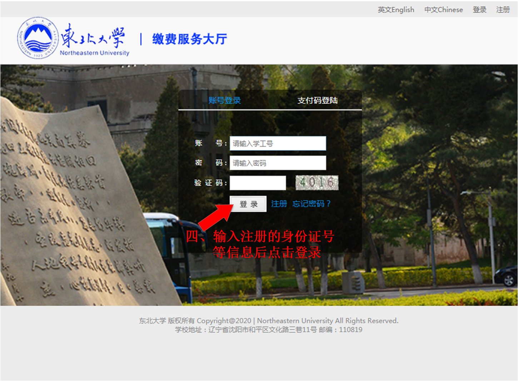Open 登录 link in top bar
The width and height of the screenshot is (518, 381).
coord(479,10)
